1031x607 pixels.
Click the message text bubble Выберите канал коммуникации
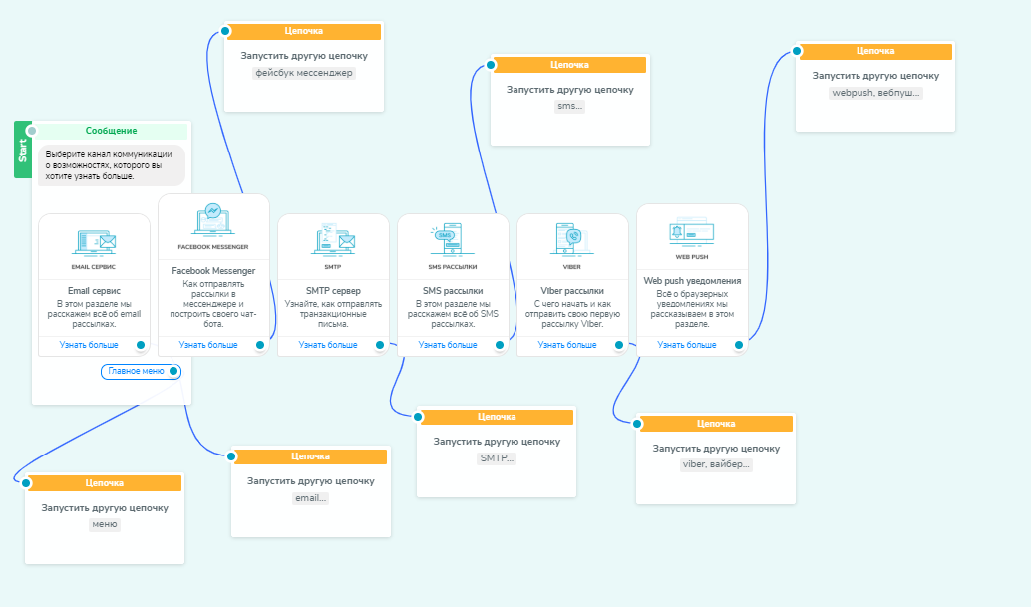111,165
